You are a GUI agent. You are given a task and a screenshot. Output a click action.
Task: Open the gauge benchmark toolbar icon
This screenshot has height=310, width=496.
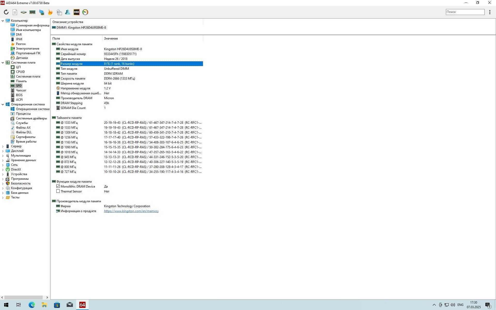[x=85, y=12]
